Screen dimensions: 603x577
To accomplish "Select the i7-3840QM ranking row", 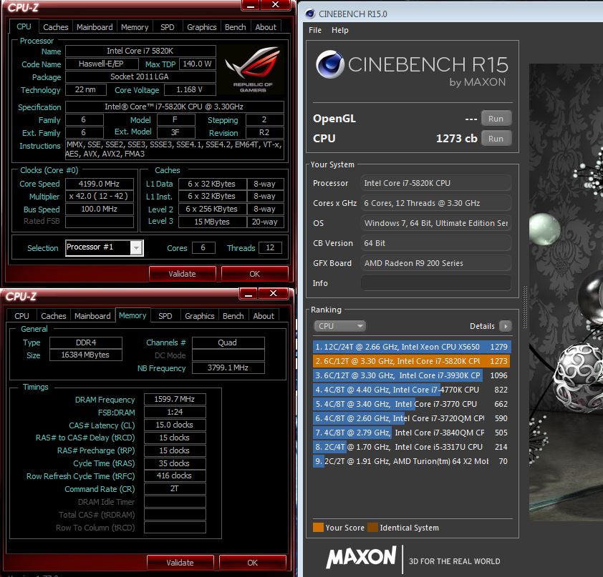I will coord(412,433).
